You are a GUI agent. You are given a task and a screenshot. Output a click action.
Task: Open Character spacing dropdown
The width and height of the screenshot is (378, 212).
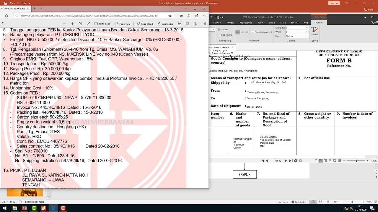(307, 28)
